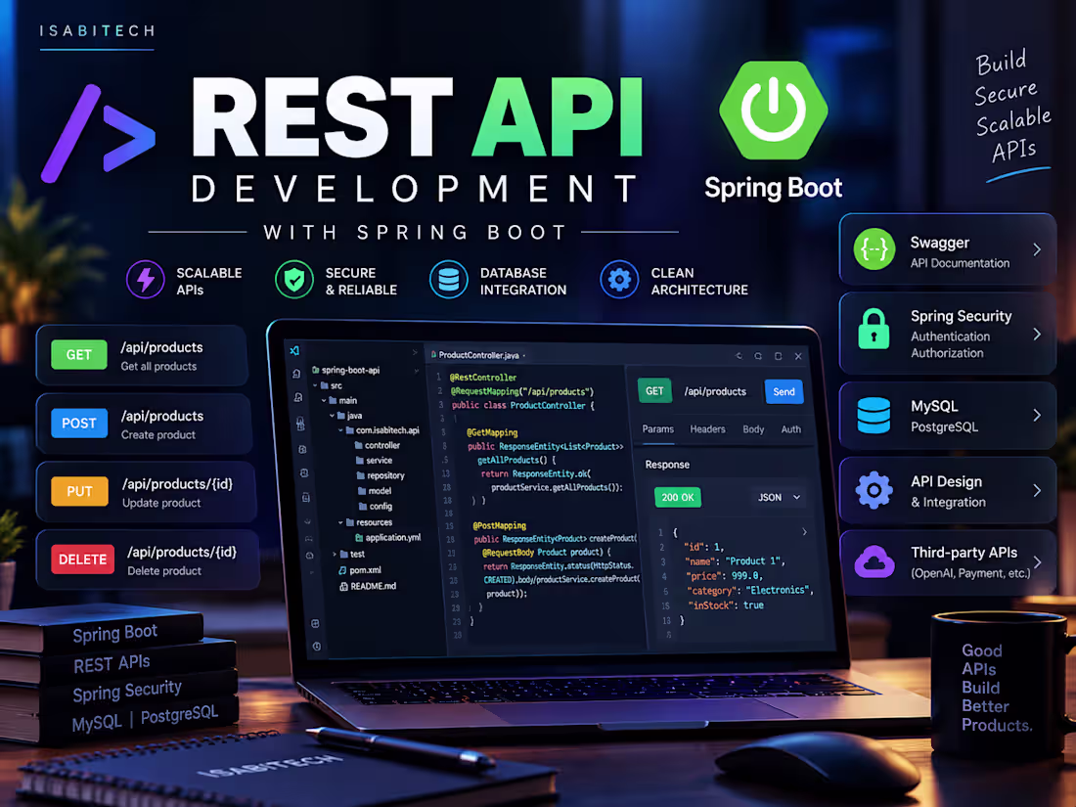Viewport: 1076px width, 807px height.
Task: Click the Clean Architecture gear icon
Action: point(619,280)
